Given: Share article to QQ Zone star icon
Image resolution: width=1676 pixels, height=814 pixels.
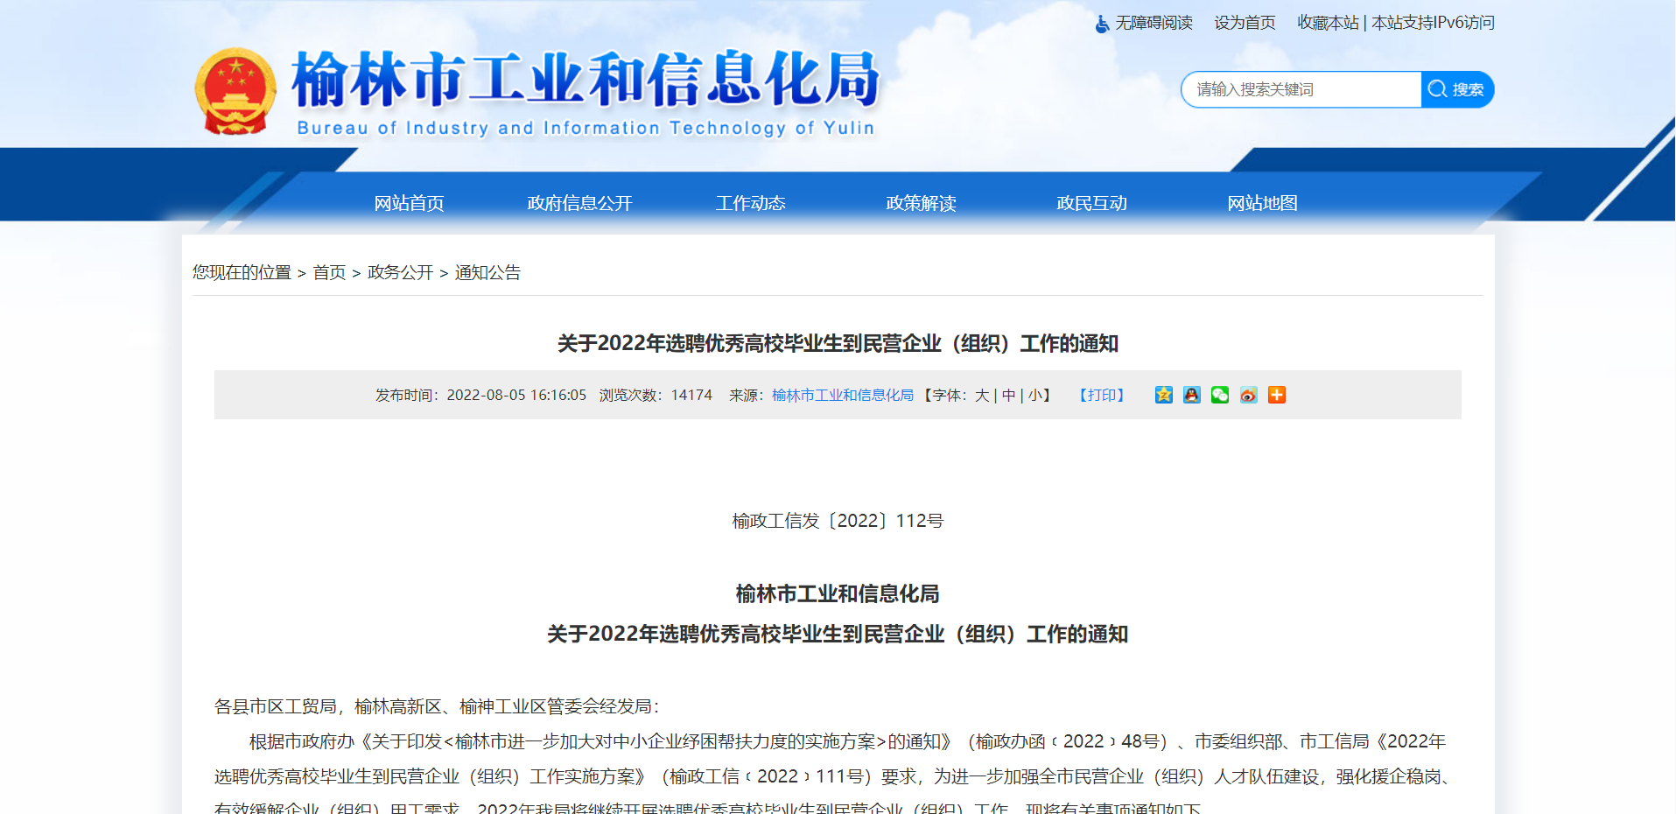Looking at the screenshot, I should coord(1163,395).
